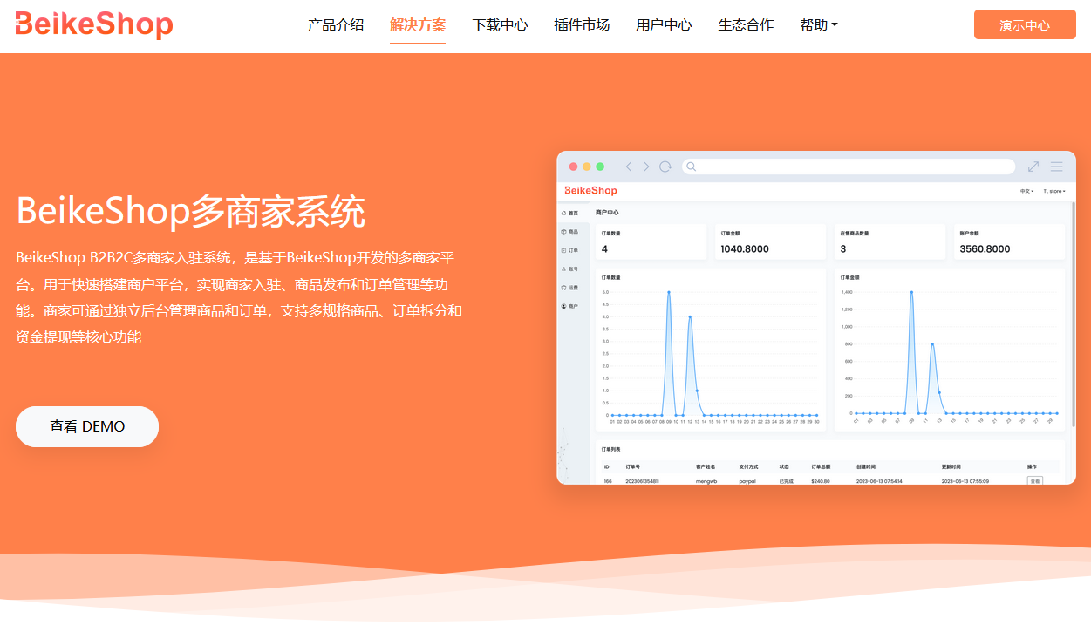This screenshot has width=1091, height=639.
Task: Click the customer name mengwb in the table
Action: pos(706,481)
